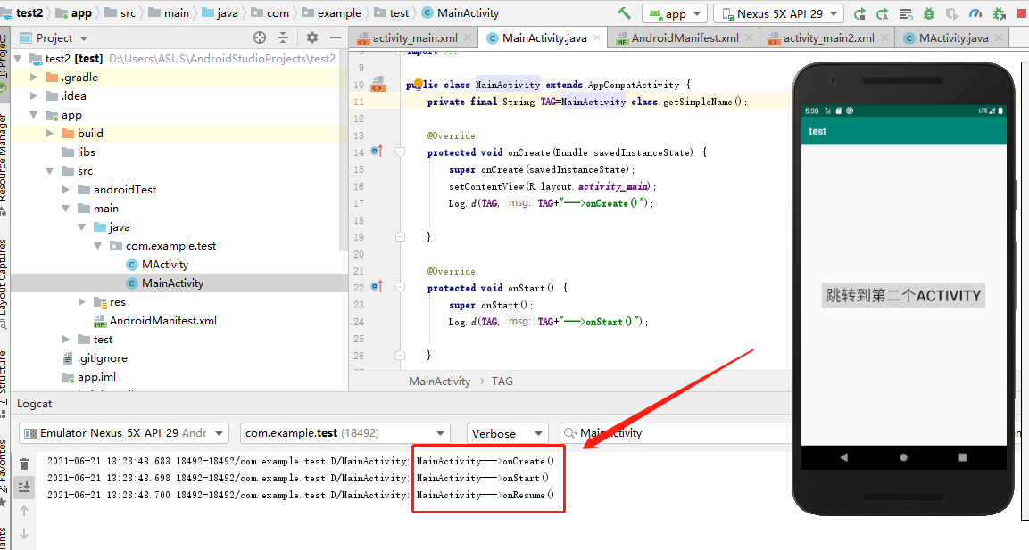Tap the 跳转到第二个ACTIVITY button in emulator
This screenshot has height=550, width=1029.
click(x=904, y=295)
